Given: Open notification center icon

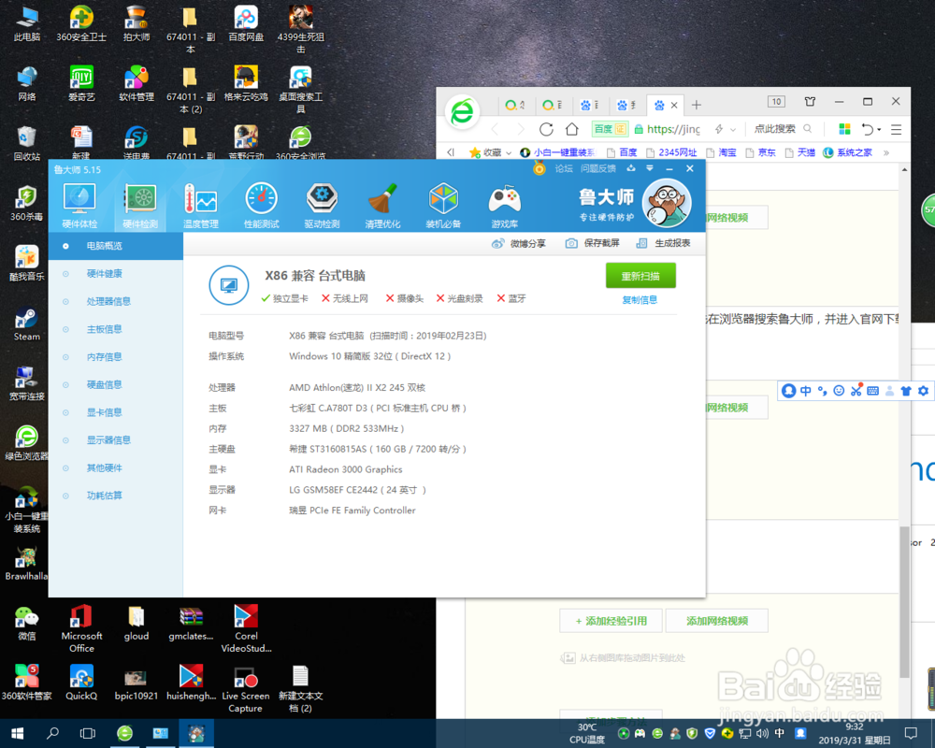Looking at the screenshot, I should click(911, 733).
